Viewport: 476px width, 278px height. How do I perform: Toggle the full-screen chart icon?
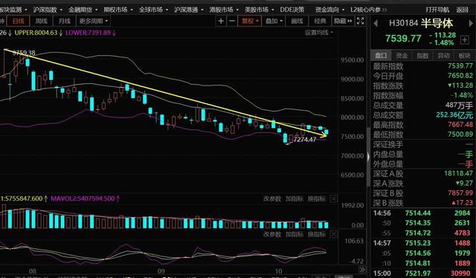coord(360,21)
